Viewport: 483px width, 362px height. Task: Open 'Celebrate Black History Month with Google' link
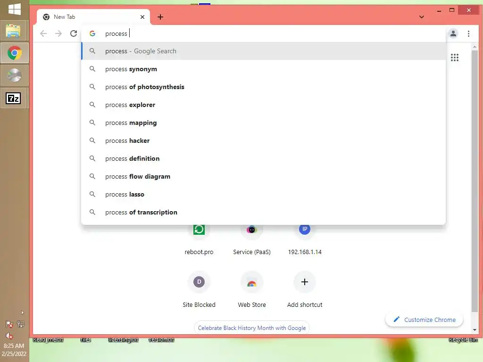[252, 328]
